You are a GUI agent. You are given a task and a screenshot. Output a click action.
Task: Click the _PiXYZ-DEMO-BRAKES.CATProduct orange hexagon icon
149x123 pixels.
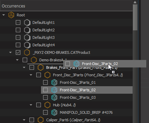(27, 52)
